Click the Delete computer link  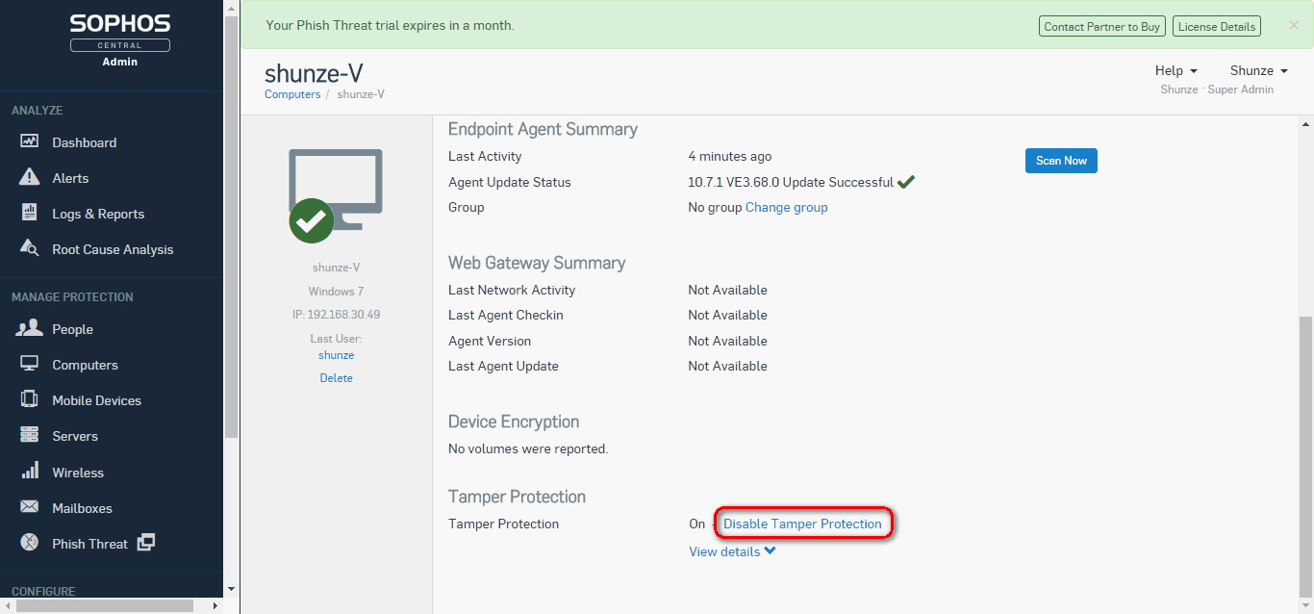(336, 378)
